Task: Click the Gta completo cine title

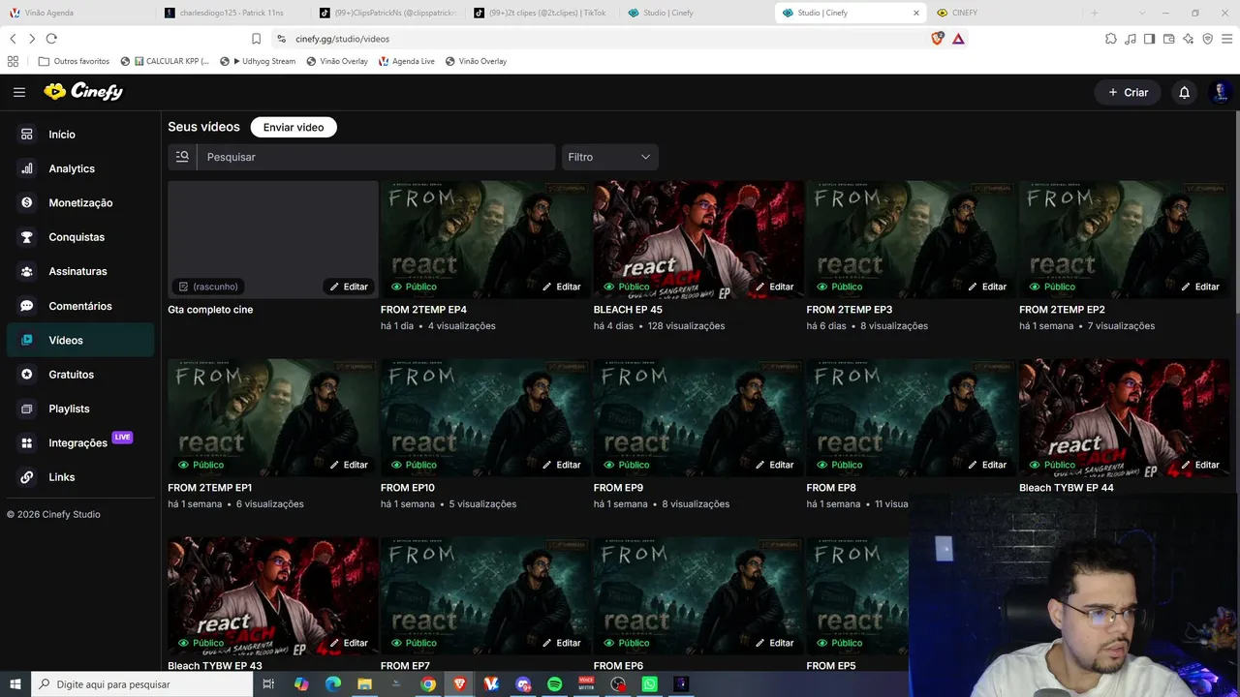Action: (x=210, y=310)
